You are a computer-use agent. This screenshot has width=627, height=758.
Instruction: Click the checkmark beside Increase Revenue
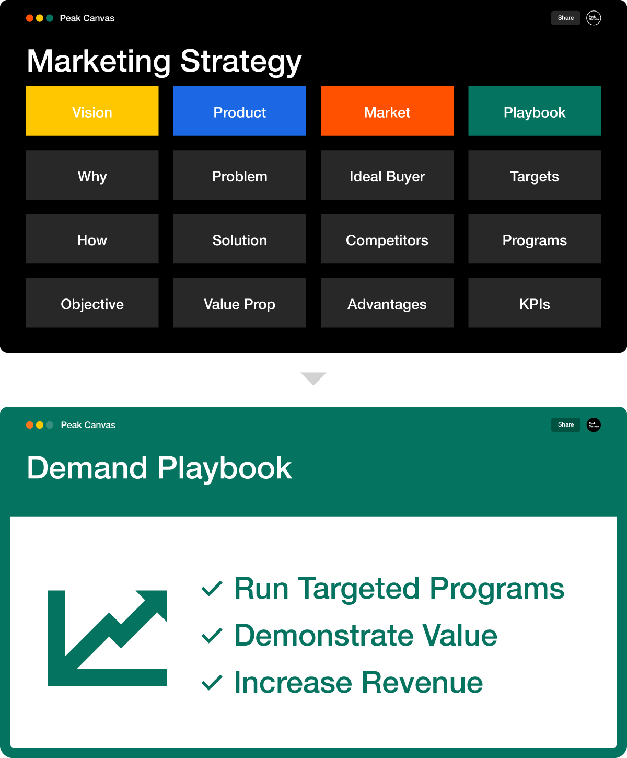point(212,683)
